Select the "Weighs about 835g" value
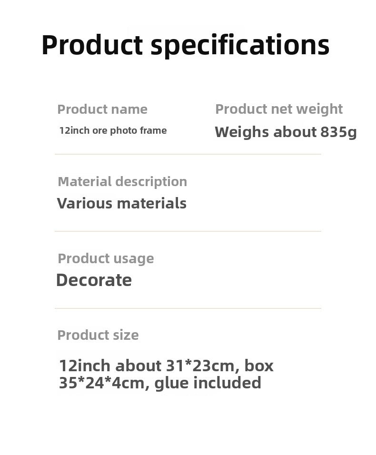The image size is (376, 455). click(286, 132)
